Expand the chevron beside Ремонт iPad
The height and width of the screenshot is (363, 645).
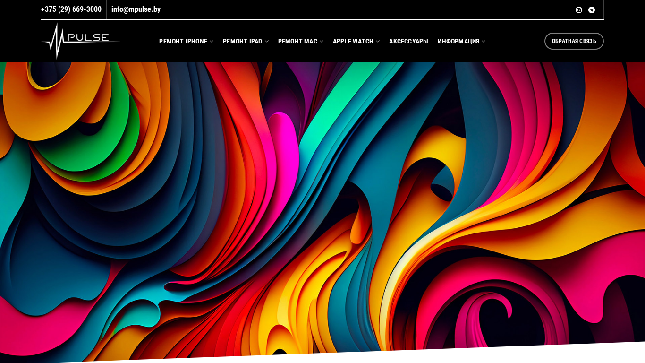point(266,42)
